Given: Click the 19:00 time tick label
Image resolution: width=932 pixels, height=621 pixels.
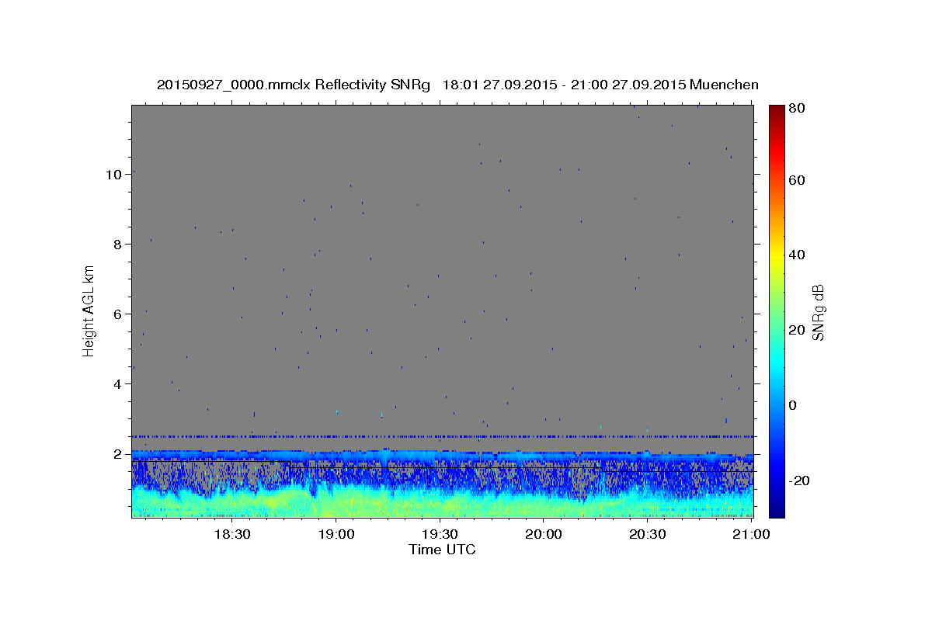Looking at the screenshot, I should click(x=336, y=534).
